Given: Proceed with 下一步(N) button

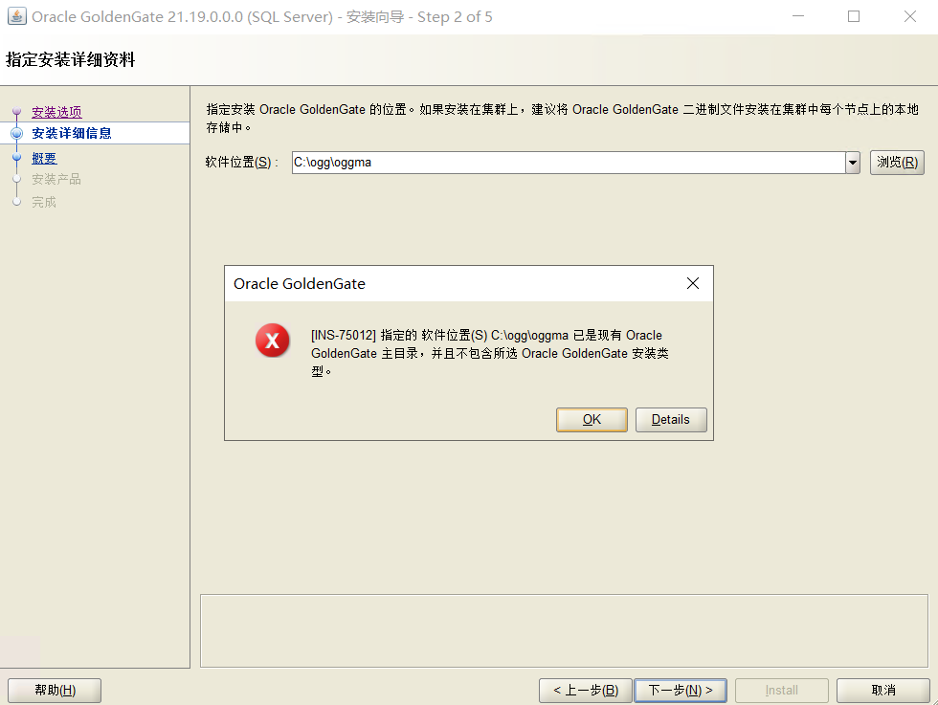Looking at the screenshot, I should tap(681, 691).
